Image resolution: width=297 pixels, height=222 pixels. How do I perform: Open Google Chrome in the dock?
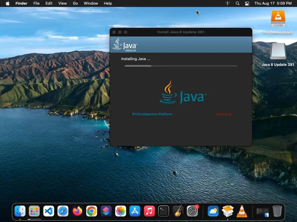pyautogui.click(x=92, y=211)
